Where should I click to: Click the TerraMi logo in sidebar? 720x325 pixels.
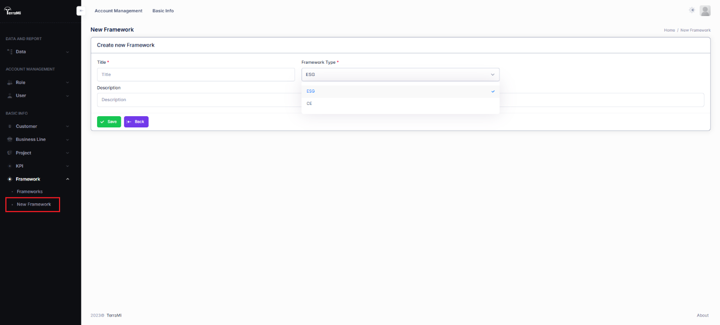[x=13, y=11]
